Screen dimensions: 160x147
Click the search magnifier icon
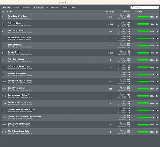pyautogui.click(x=132, y=7)
